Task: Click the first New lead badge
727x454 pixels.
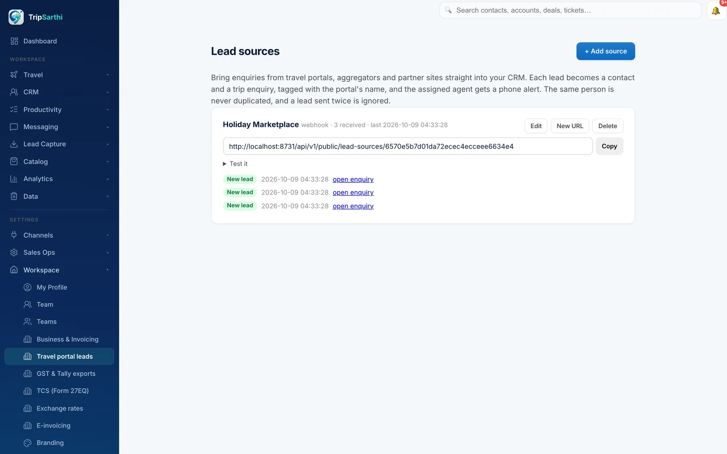Action: 240,179
